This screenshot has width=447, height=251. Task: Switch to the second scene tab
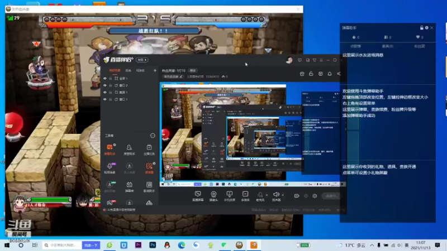tap(129, 70)
